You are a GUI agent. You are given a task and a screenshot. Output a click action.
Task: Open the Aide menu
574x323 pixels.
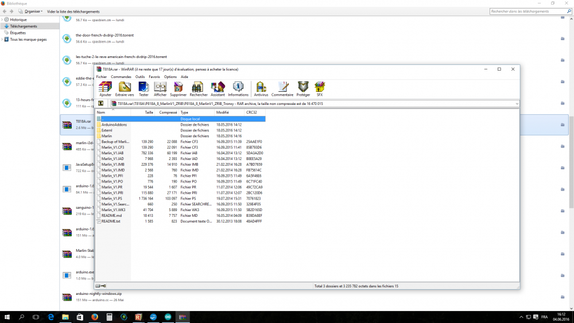coord(184,77)
